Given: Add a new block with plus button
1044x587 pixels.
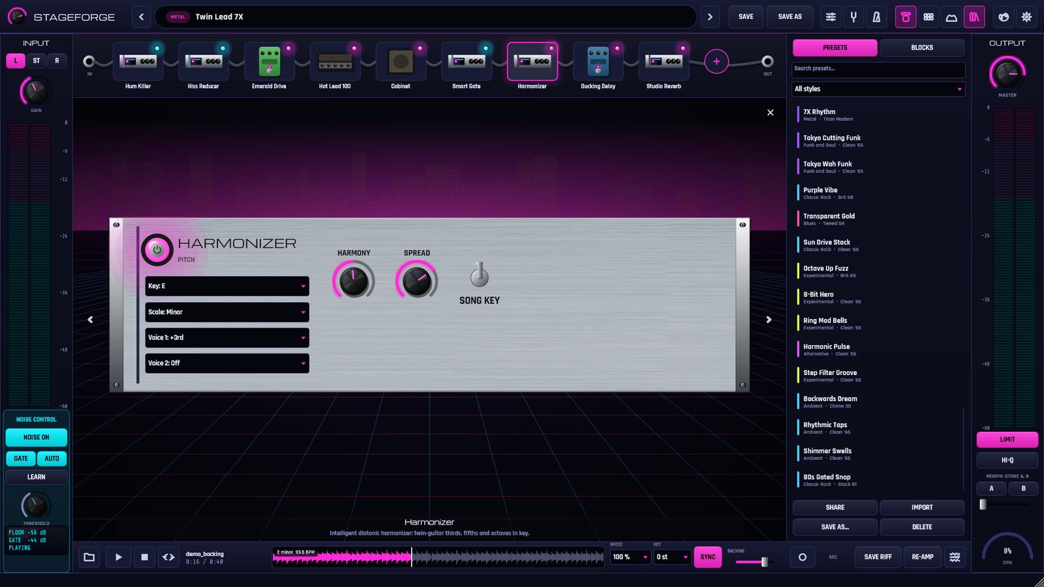Looking at the screenshot, I should 716,61.
